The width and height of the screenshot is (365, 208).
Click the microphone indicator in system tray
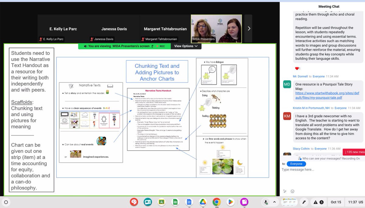pyautogui.click(x=266, y=202)
